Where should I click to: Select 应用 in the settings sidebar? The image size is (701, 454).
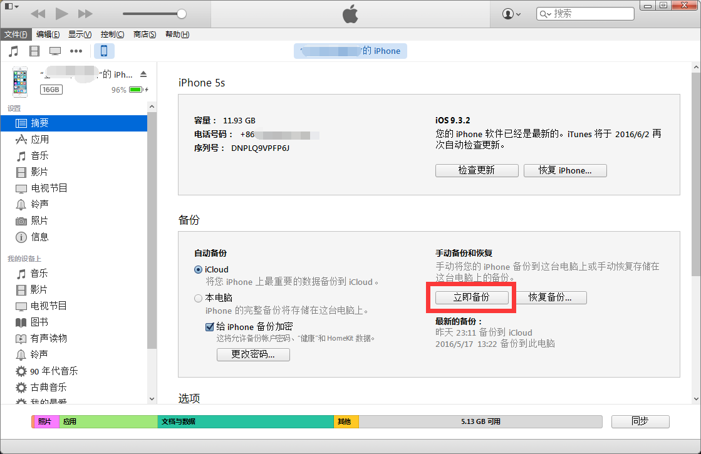[x=74, y=140]
